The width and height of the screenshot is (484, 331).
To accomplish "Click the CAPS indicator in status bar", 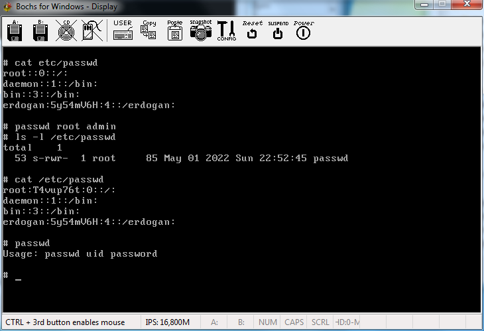I will [294, 322].
